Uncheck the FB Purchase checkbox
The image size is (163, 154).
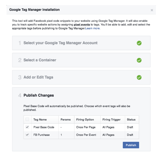[27, 135]
